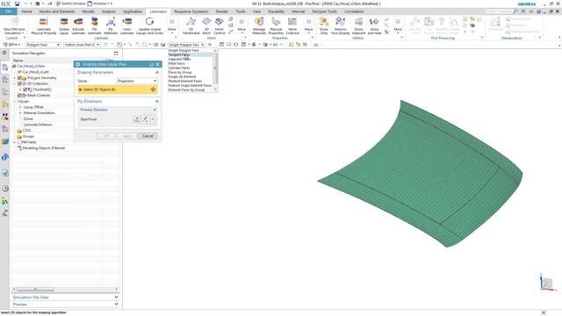Switch to the Results tab
The image size is (562, 316).
[88, 11]
